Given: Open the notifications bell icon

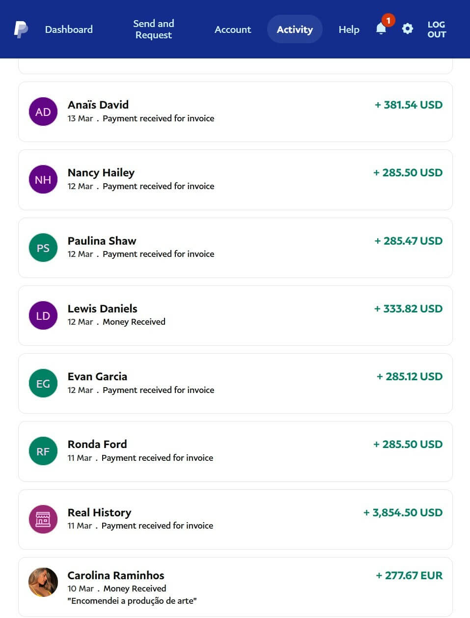Looking at the screenshot, I should 381,29.
